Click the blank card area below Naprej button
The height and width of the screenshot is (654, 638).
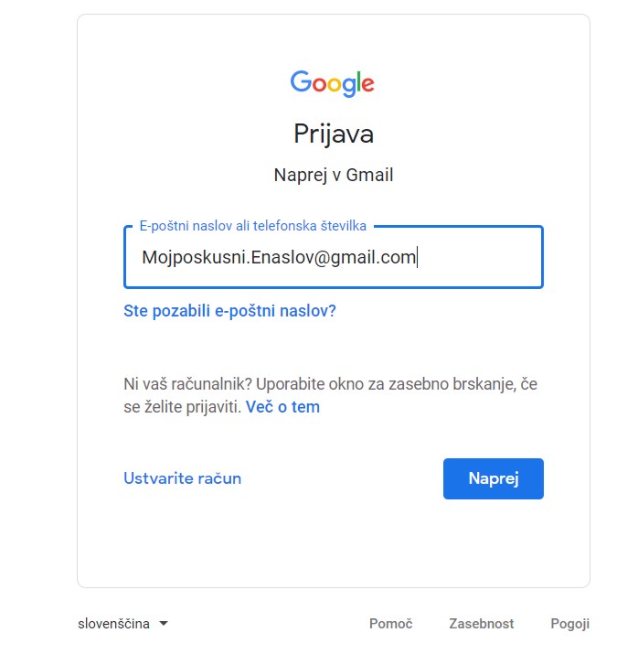tap(333, 544)
